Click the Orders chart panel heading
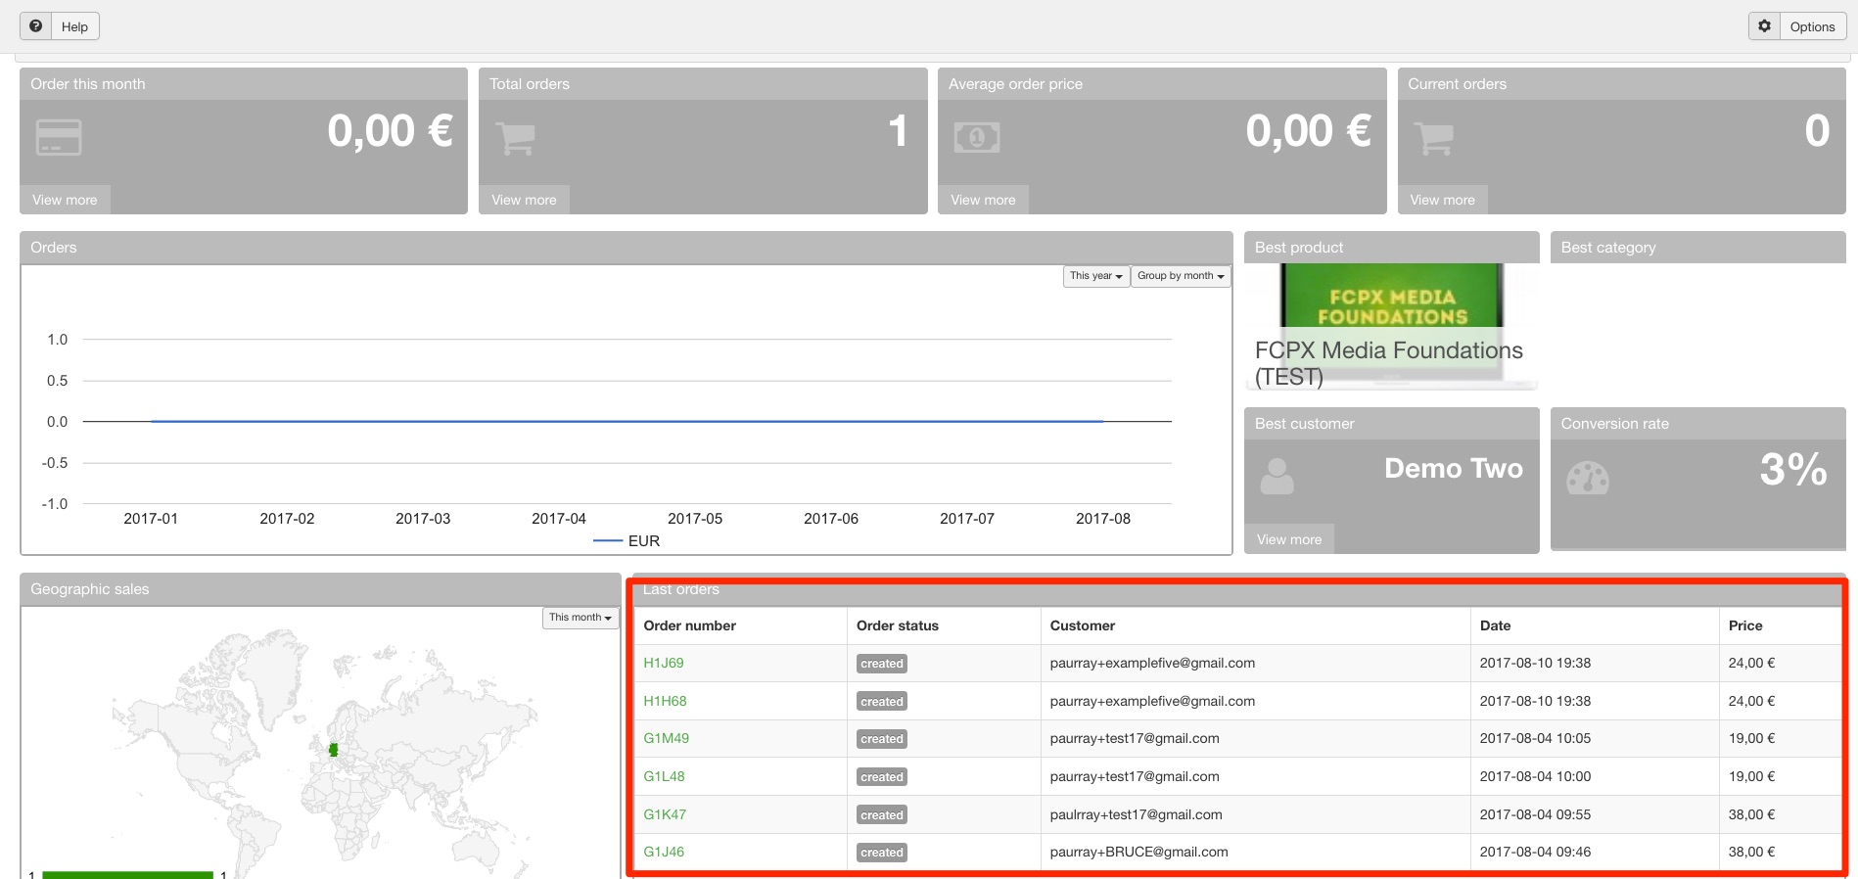 [x=54, y=248]
